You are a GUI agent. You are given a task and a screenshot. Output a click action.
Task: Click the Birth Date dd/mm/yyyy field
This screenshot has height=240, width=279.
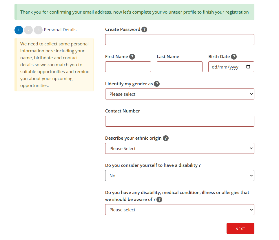(x=226, y=67)
